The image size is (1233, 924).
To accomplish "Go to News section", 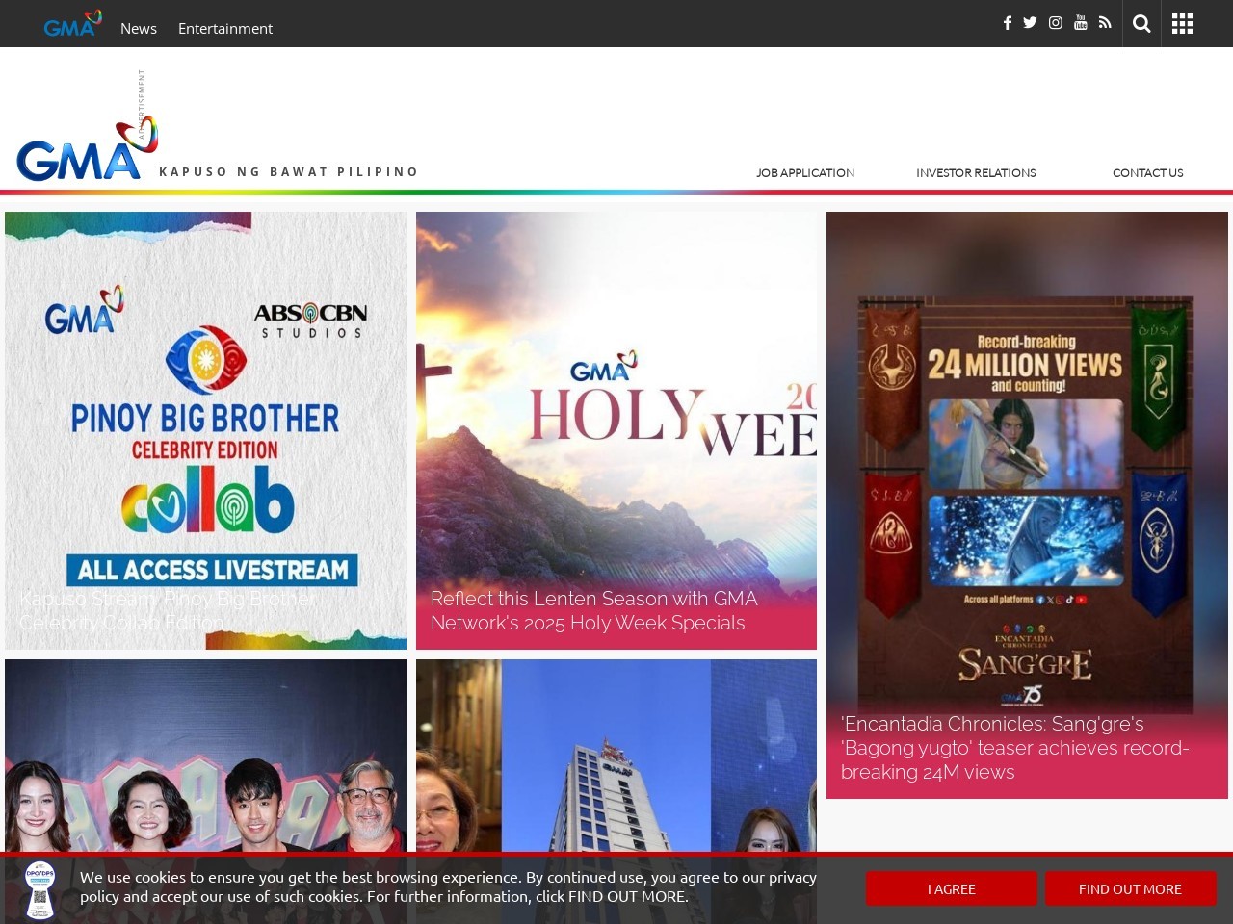I will [139, 28].
